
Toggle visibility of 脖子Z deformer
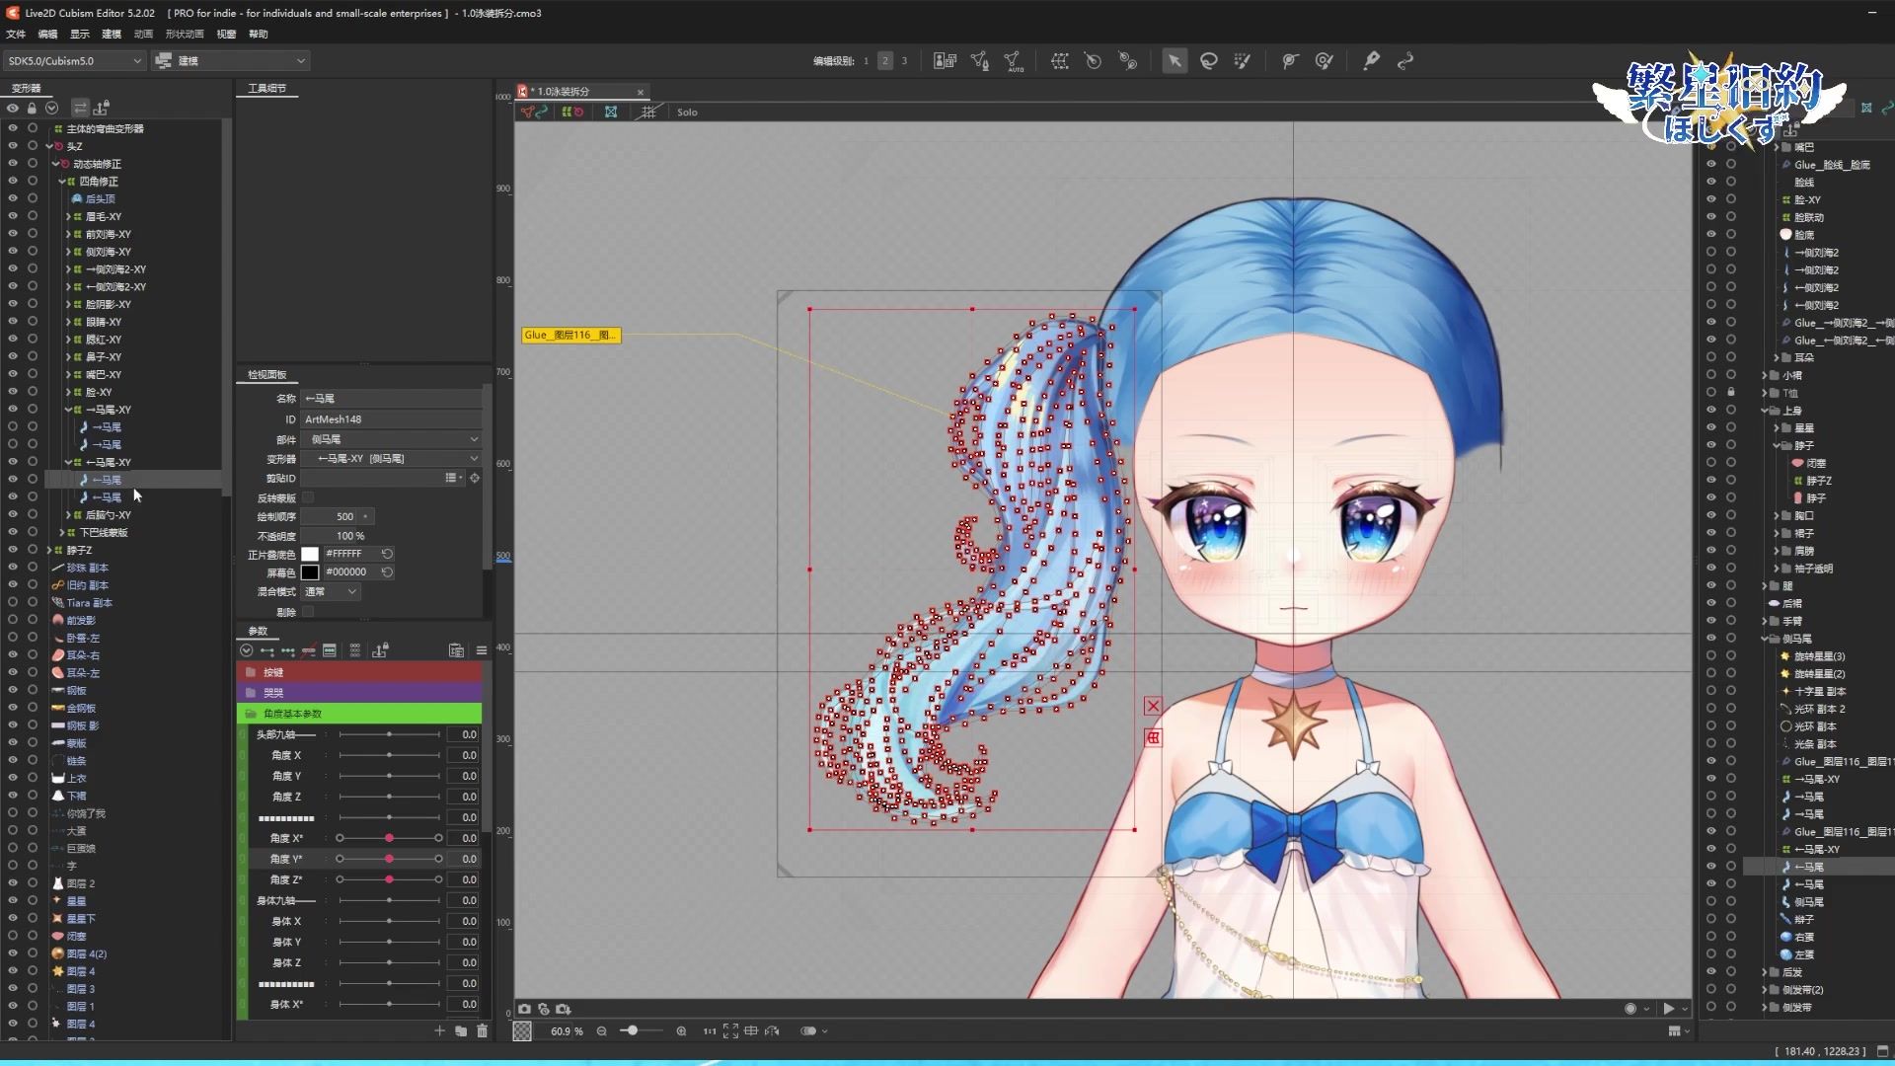coord(13,550)
